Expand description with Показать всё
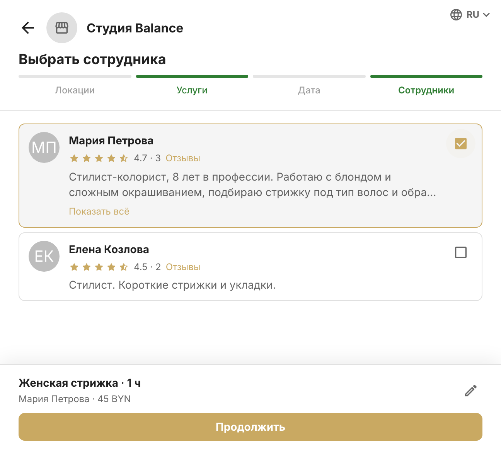The image size is (501, 450). click(x=99, y=211)
